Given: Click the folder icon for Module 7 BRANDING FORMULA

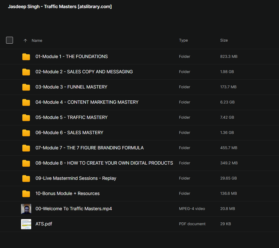Looking at the screenshot, I should point(26,148).
